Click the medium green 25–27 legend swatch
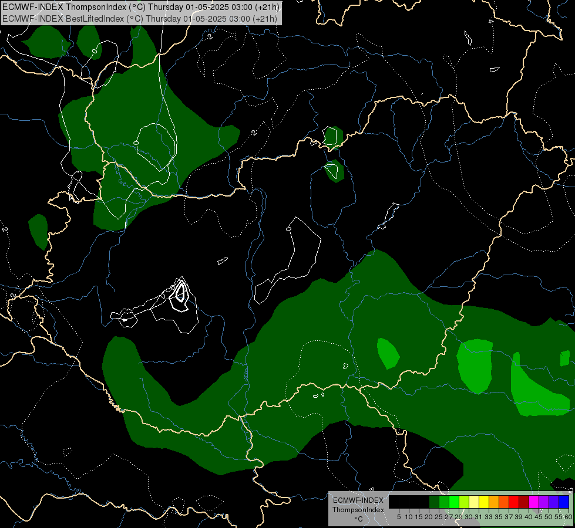 443,502
